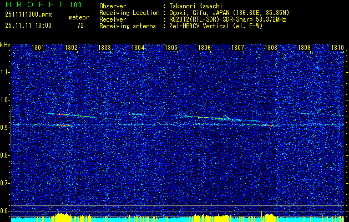Click time marker 1304
The height and width of the screenshot is (222, 349).
(138, 47)
